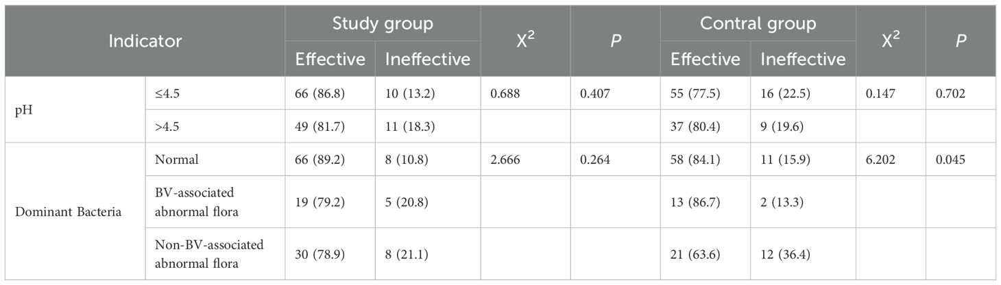
Task: Select the Study group header cell
Action: 382,24
